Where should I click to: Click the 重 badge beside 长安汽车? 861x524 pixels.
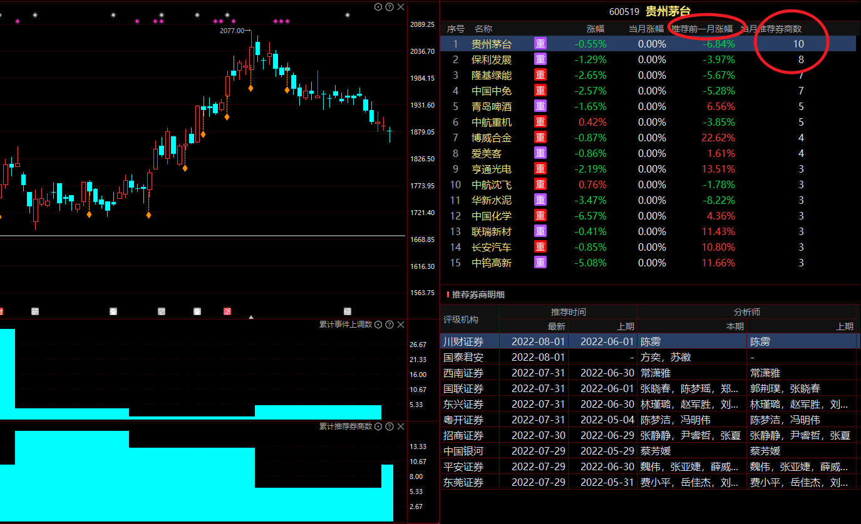coord(540,247)
